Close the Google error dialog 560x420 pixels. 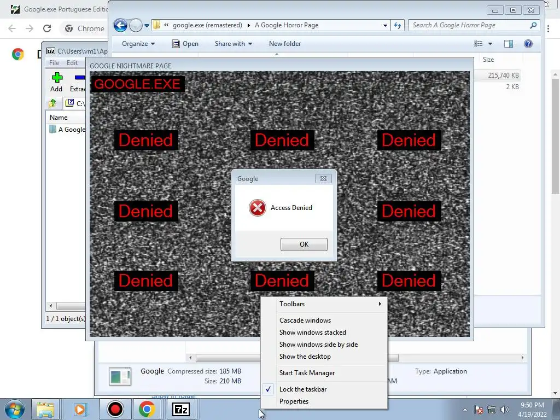tap(323, 179)
